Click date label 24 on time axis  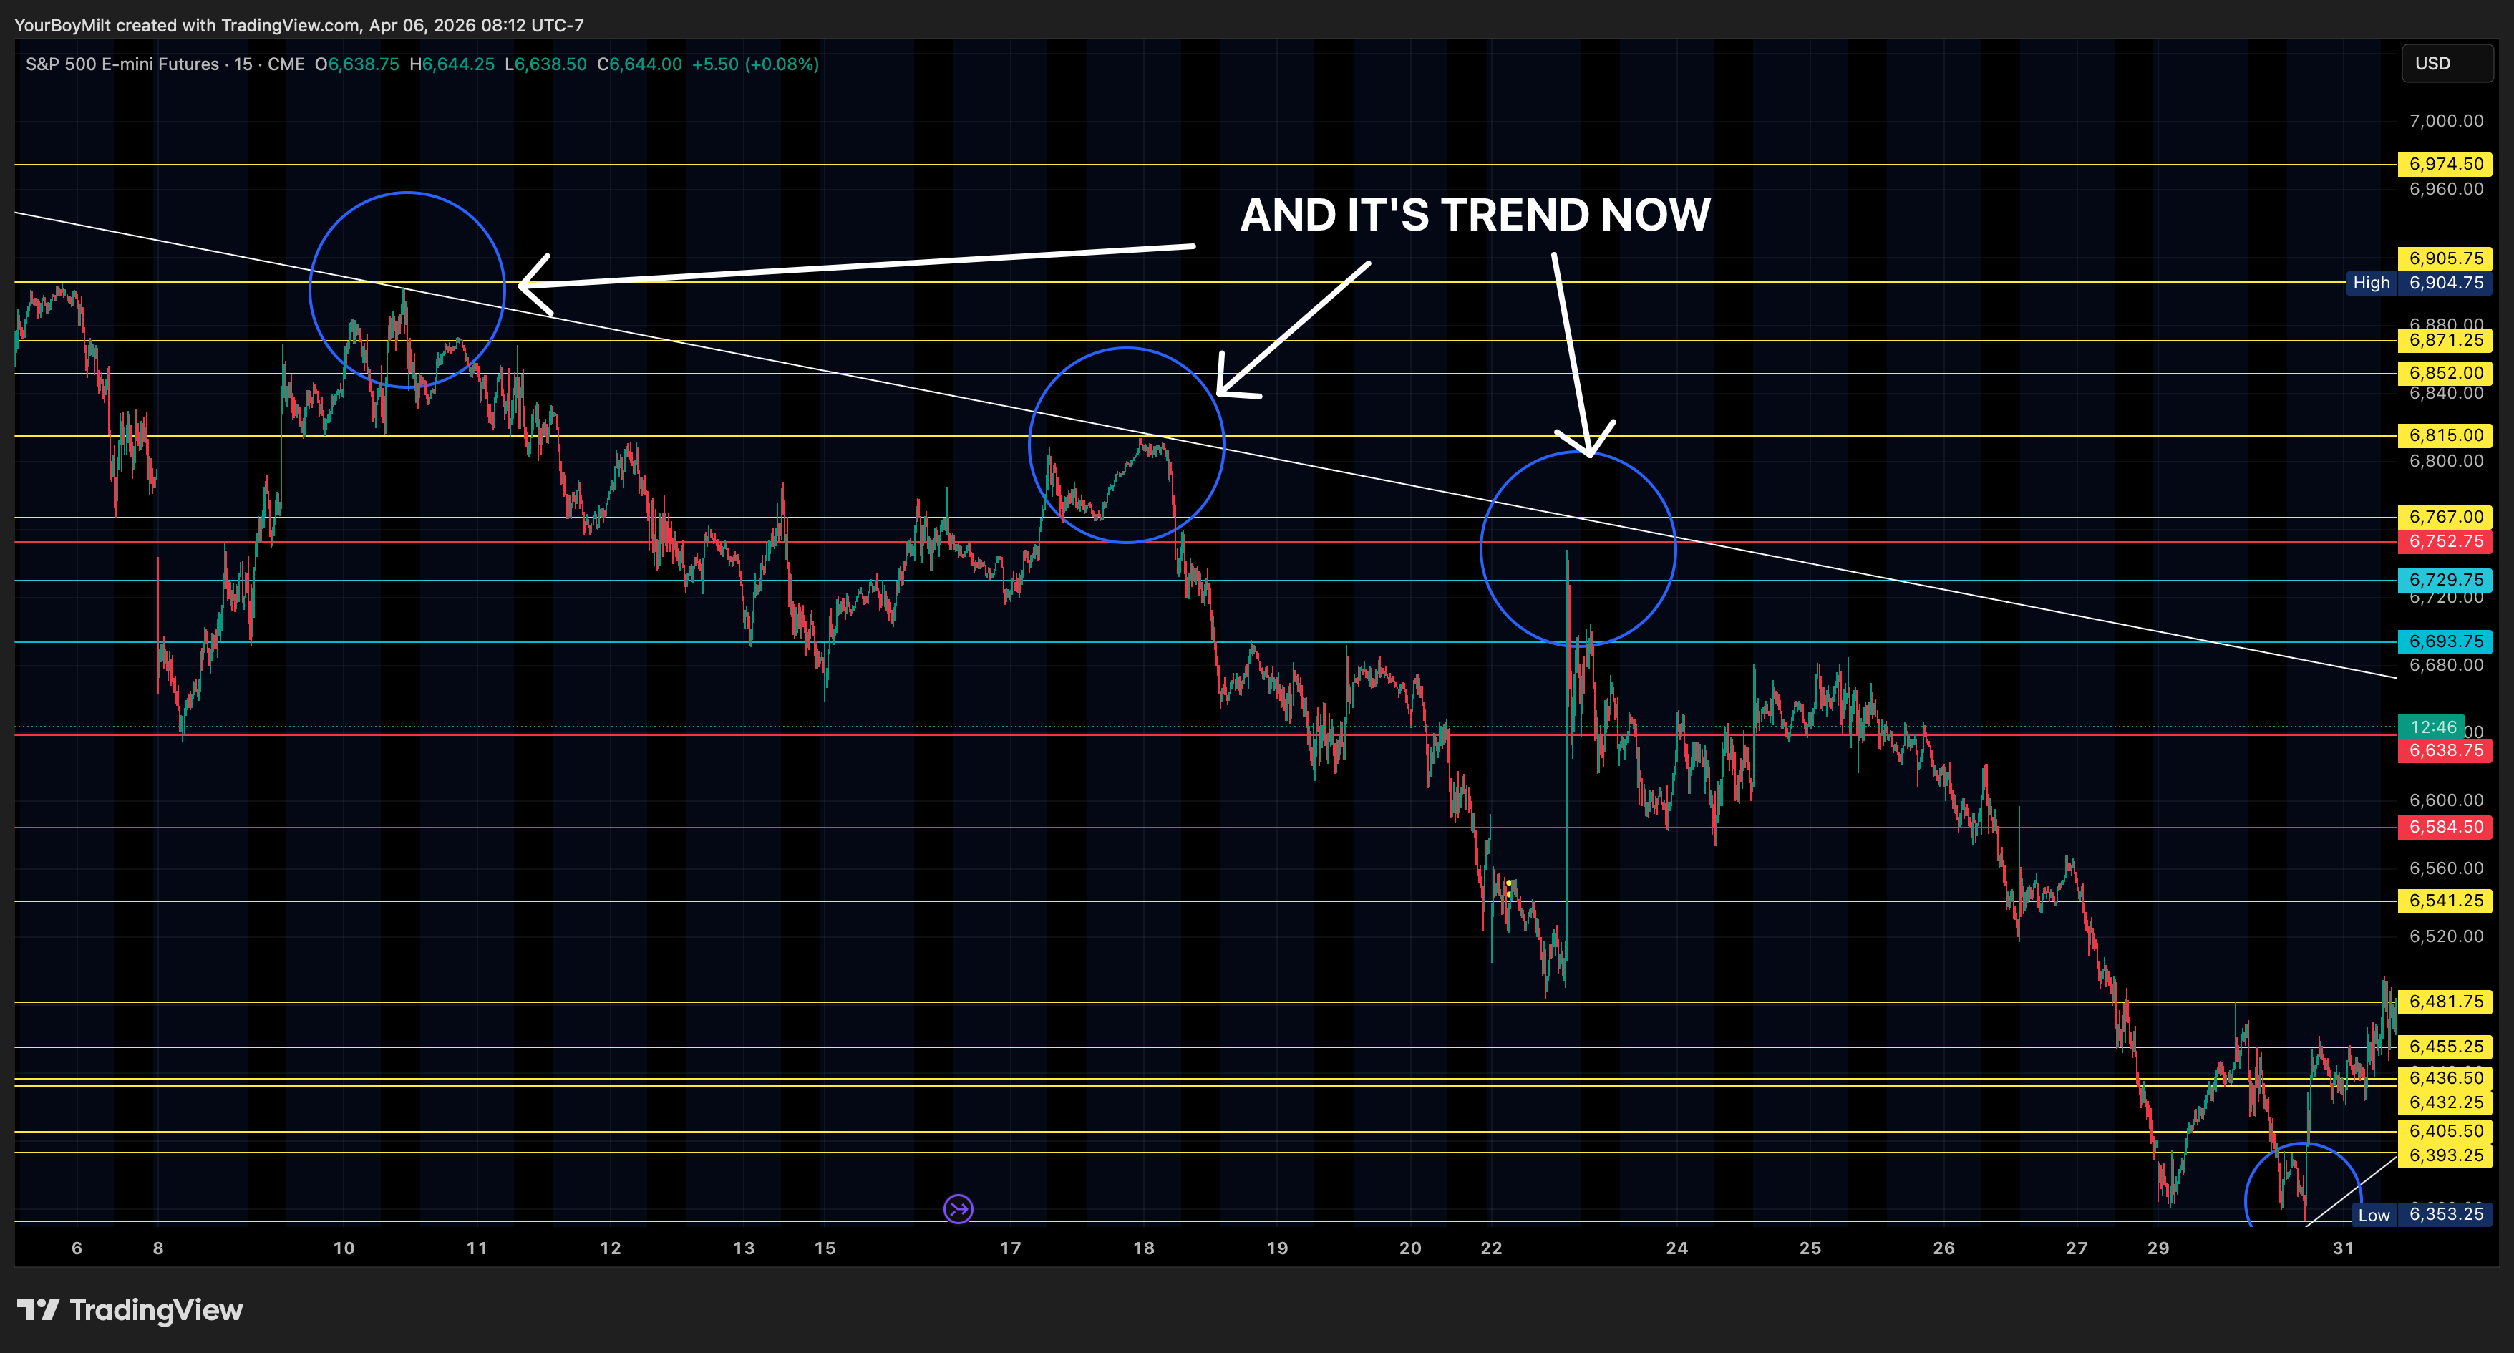tap(1676, 1248)
